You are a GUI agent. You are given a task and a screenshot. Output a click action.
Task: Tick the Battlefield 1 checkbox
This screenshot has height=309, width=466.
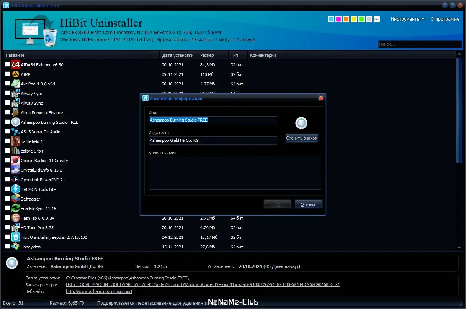[7, 141]
